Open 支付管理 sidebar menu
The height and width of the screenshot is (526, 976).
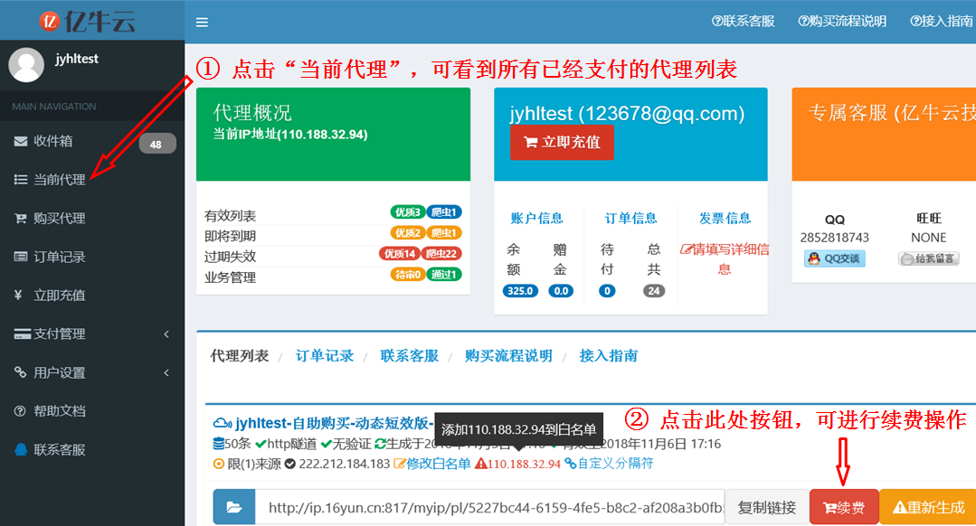coord(59,333)
